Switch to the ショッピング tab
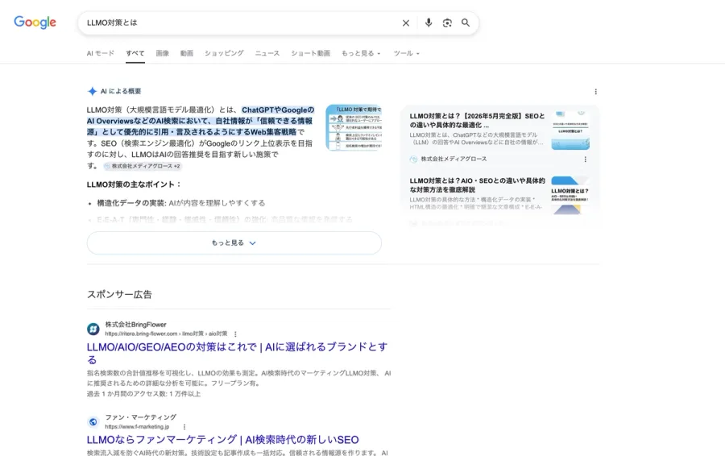 [224, 53]
